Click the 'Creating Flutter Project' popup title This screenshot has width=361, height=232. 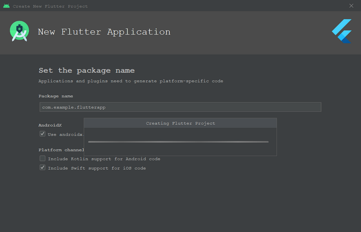click(x=180, y=123)
